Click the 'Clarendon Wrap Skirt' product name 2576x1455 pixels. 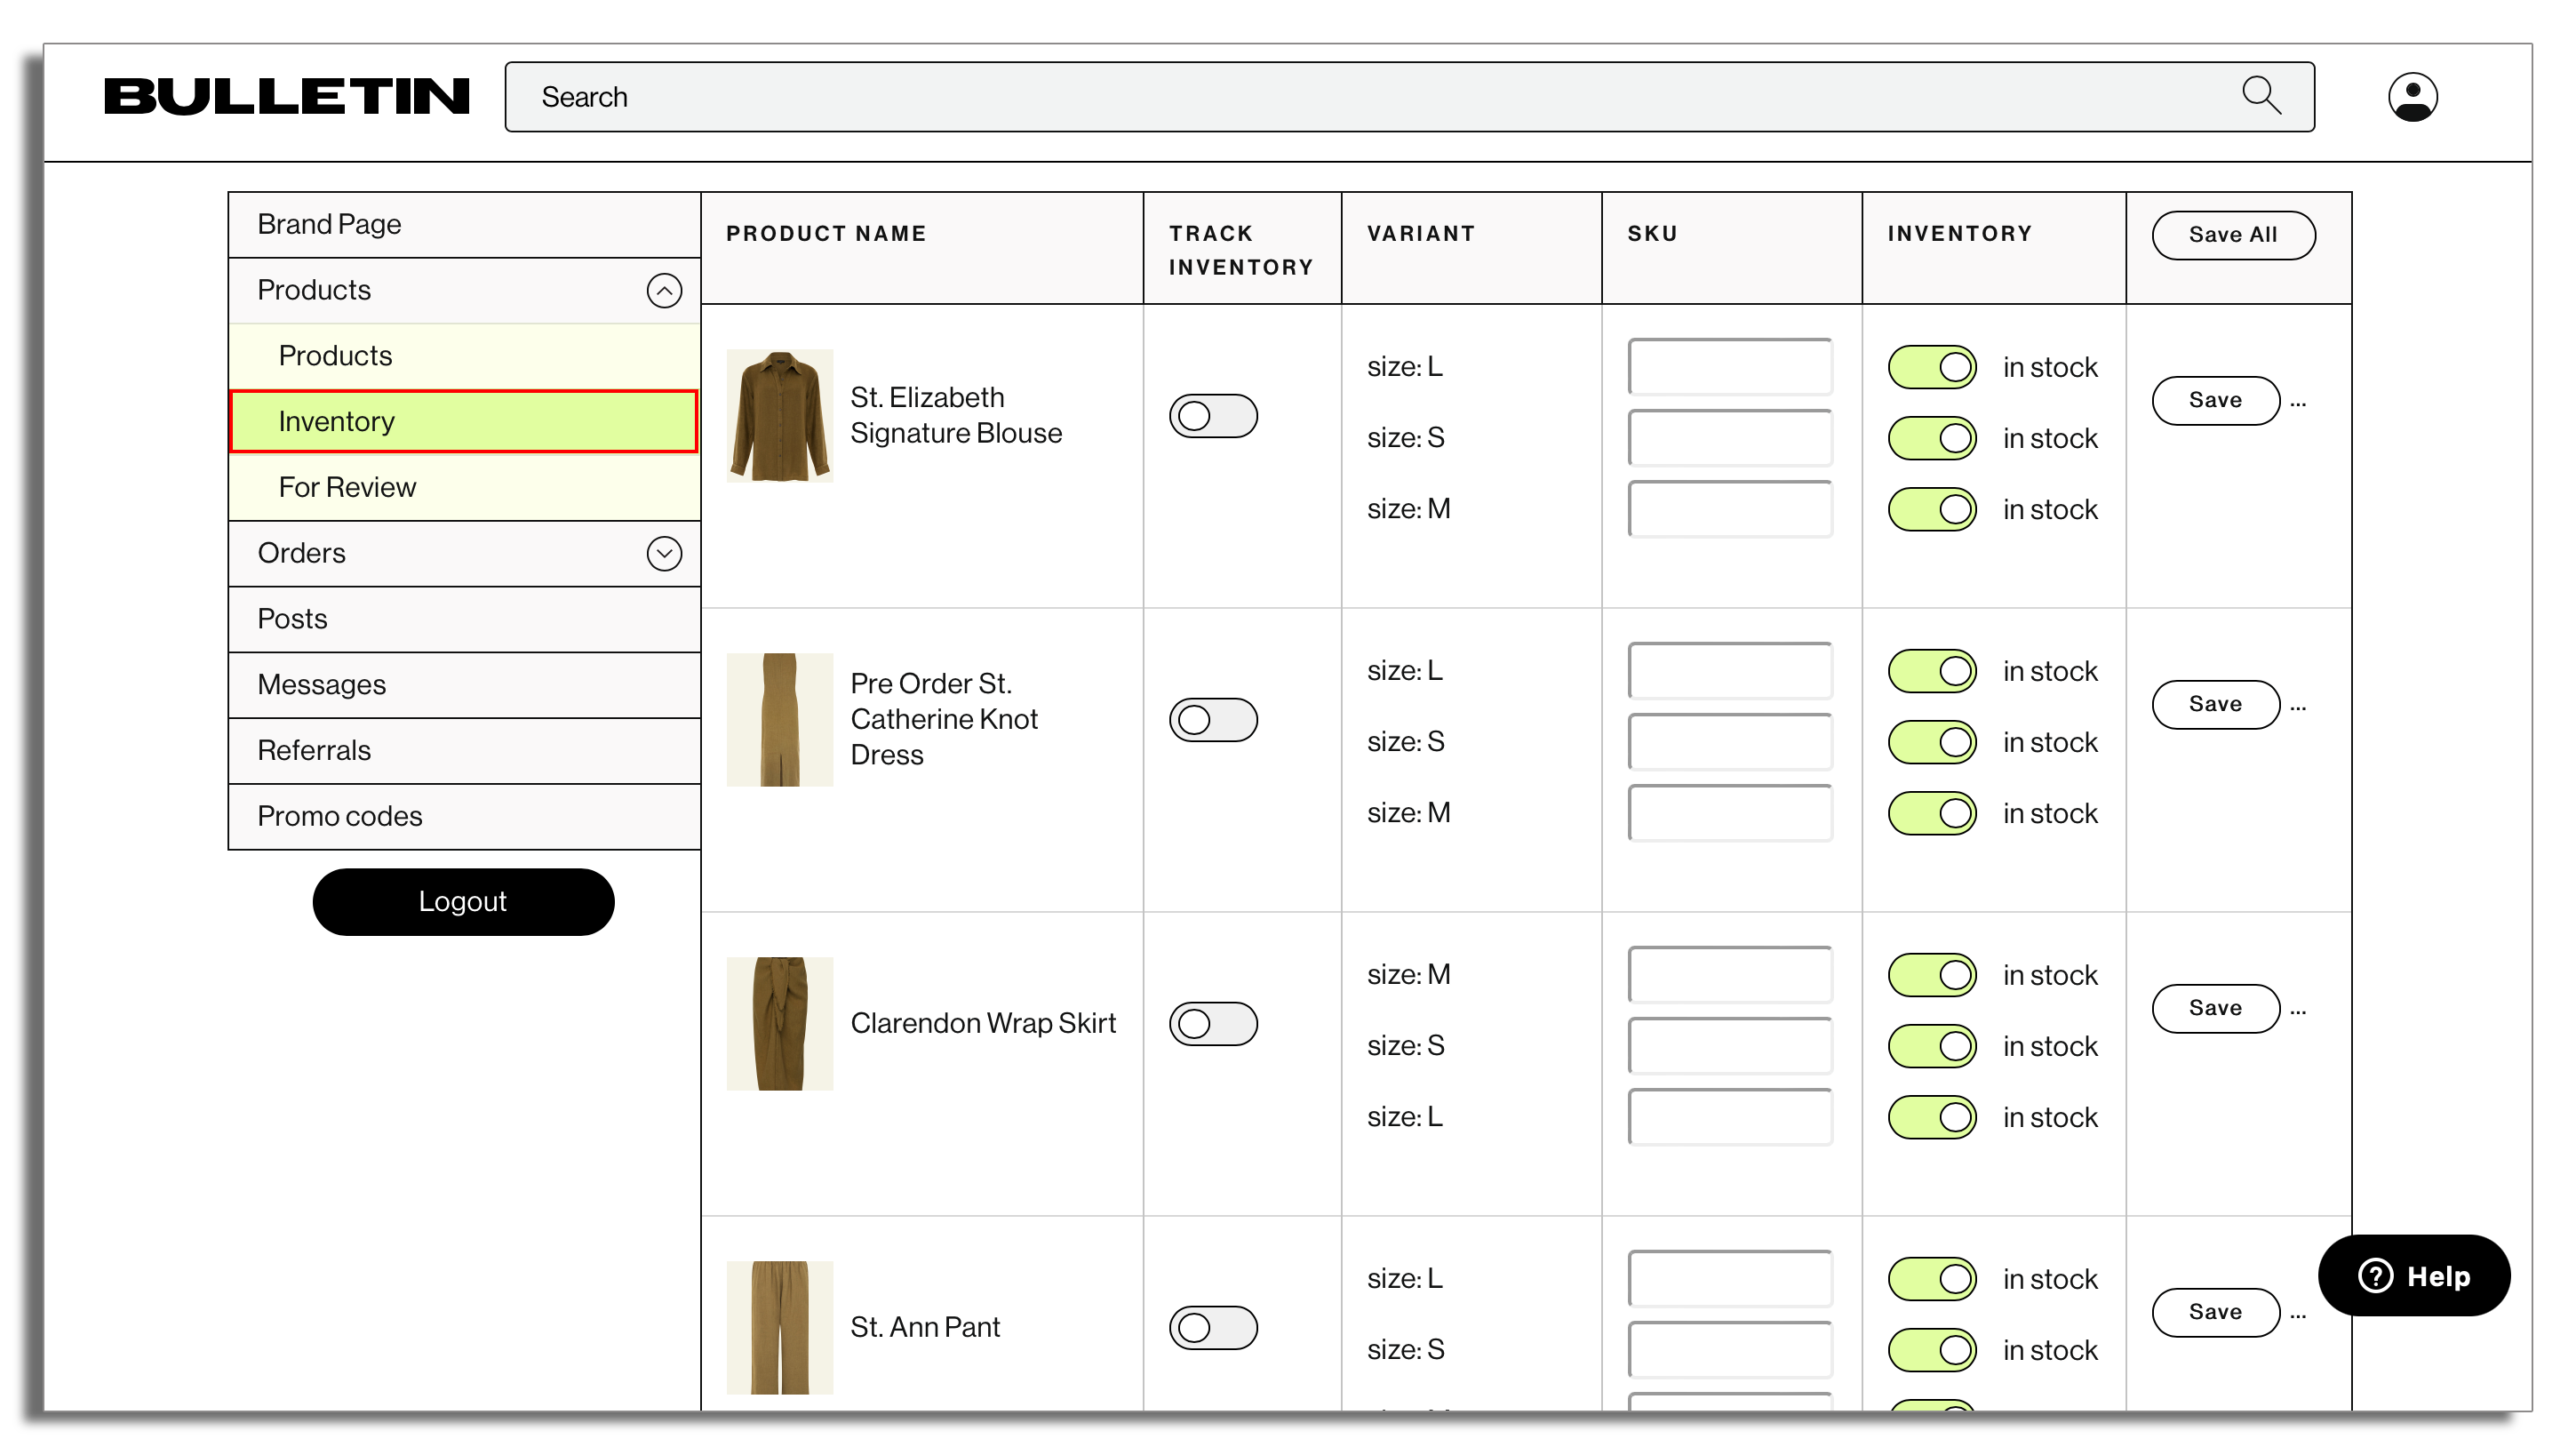point(983,1024)
